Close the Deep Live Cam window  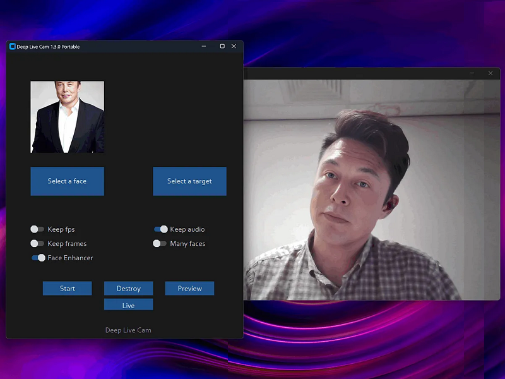[234, 46]
